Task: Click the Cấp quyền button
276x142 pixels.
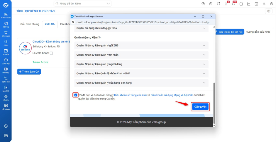Action: [200, 107]
